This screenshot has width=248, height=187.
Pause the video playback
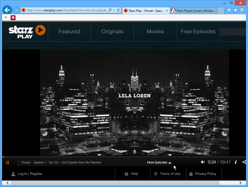tap(8, 163)
